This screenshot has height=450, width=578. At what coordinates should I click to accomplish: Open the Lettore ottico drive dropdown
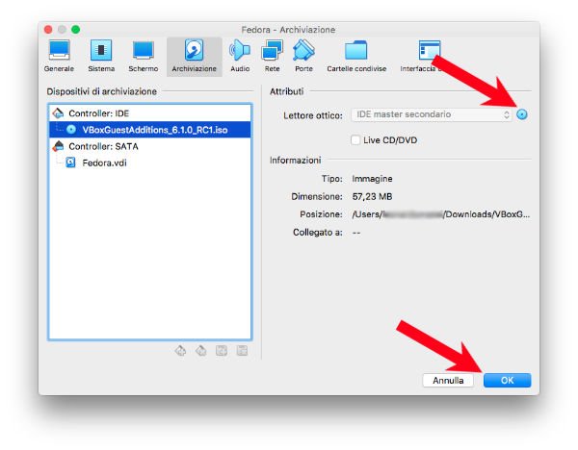[x=431, y=114]
